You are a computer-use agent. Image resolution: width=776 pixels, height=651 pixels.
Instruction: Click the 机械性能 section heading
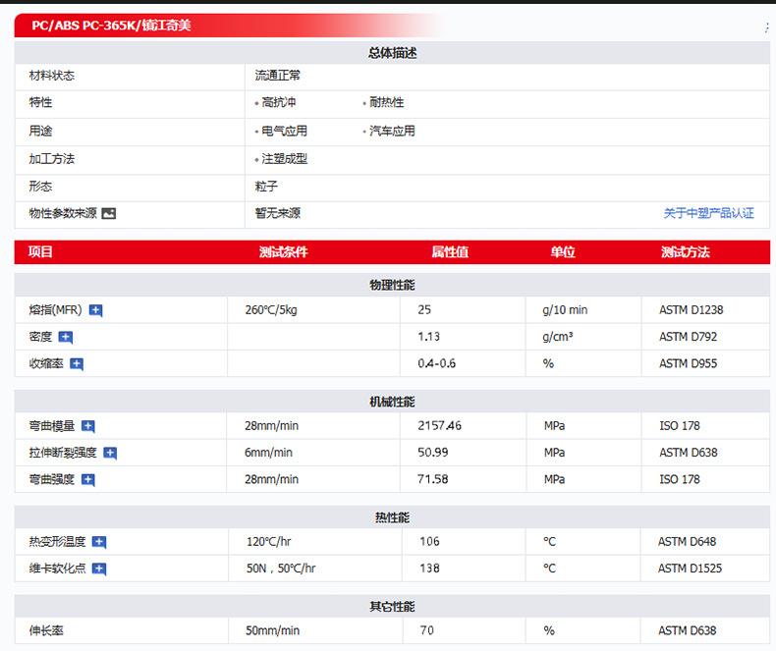point(392,402)
